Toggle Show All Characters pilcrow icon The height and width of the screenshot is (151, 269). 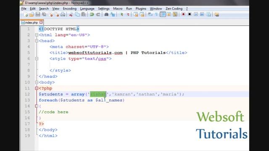coord(156,15)
